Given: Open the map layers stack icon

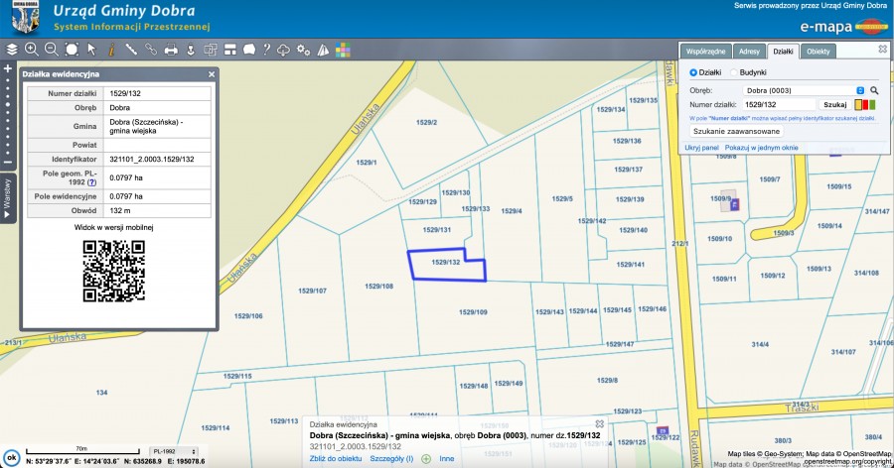Looking at the screenshot, I should [11, 49].
